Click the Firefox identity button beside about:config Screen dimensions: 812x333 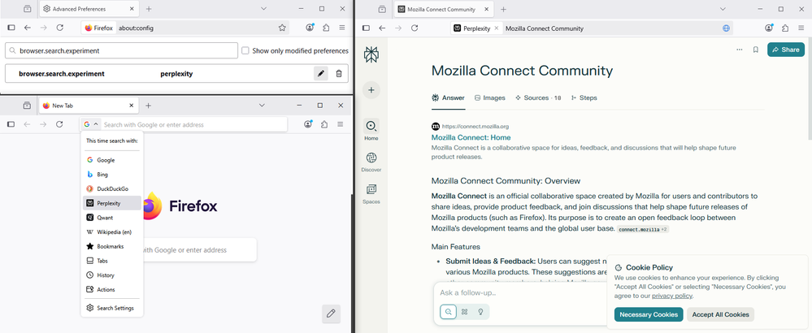[99, 28]
